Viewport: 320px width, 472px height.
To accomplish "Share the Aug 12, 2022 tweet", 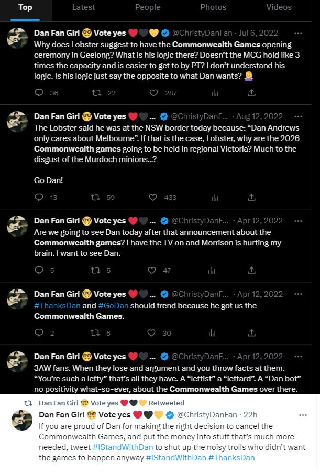I will click(x=251, y=197).
